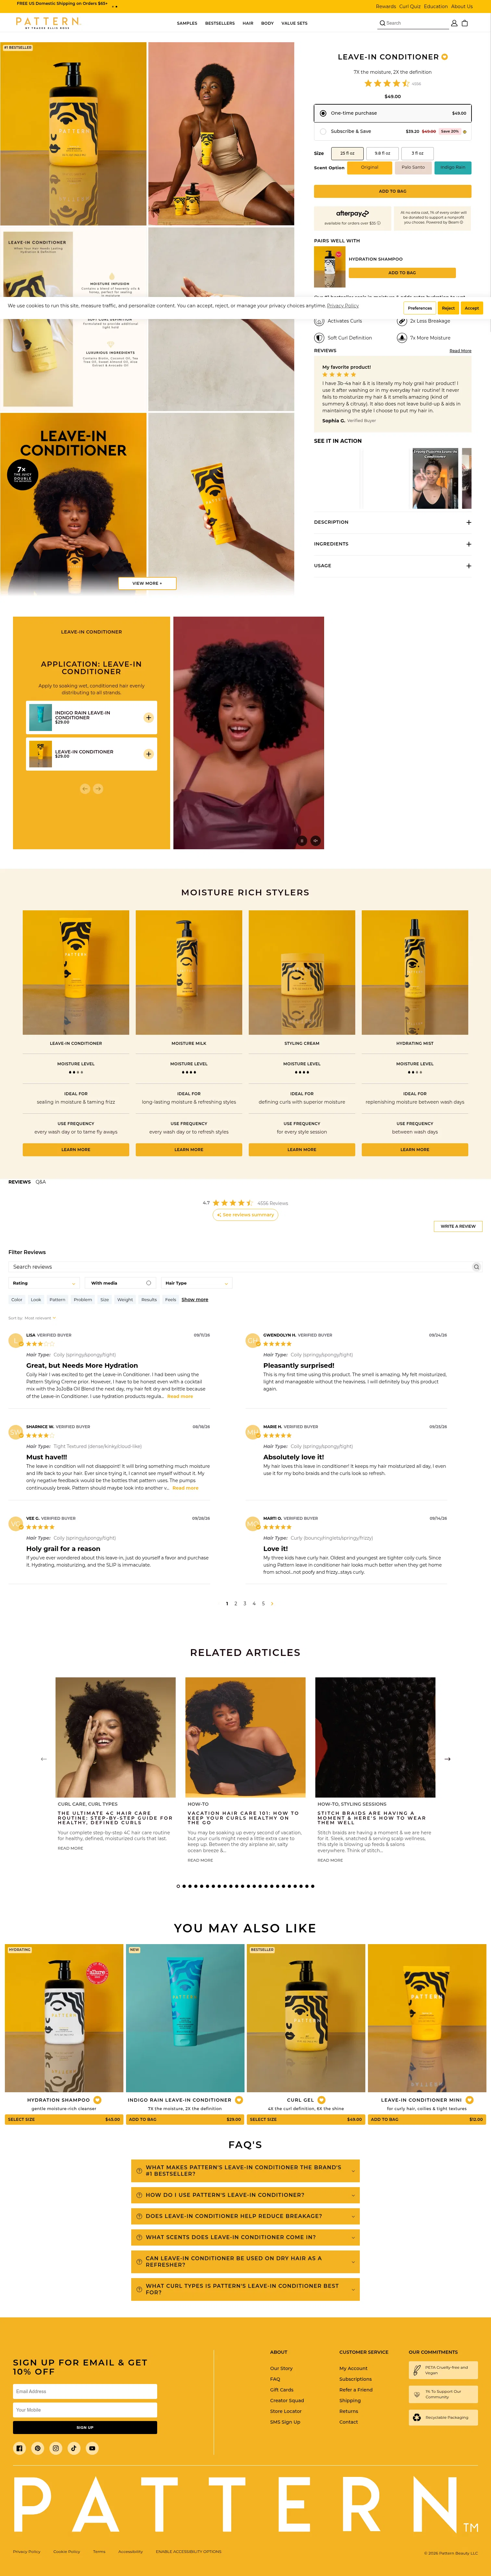Screen dimensions: 491x2576
Task: Open the Hair Type filter dropdown
Action: point(197,1283)
